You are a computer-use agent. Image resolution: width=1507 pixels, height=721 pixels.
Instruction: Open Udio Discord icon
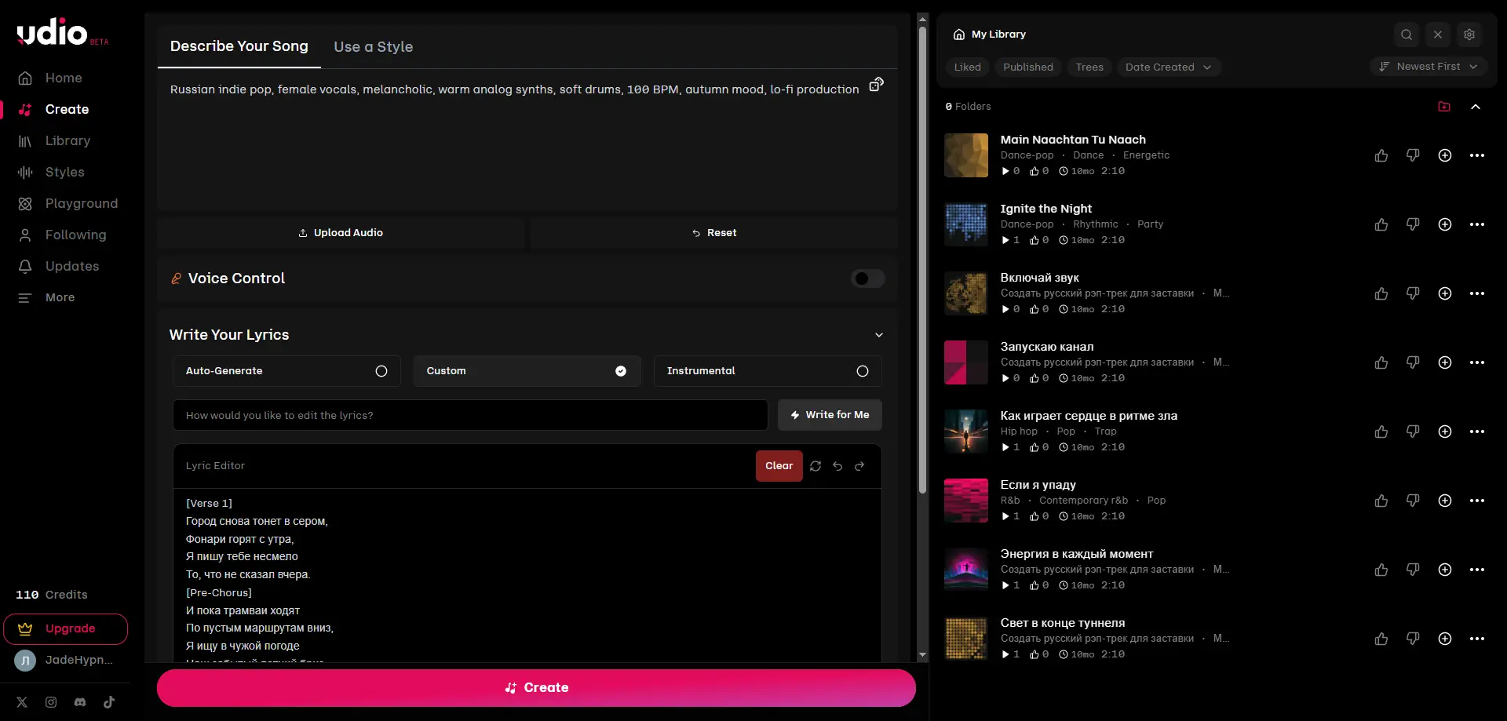pos(80,702)
